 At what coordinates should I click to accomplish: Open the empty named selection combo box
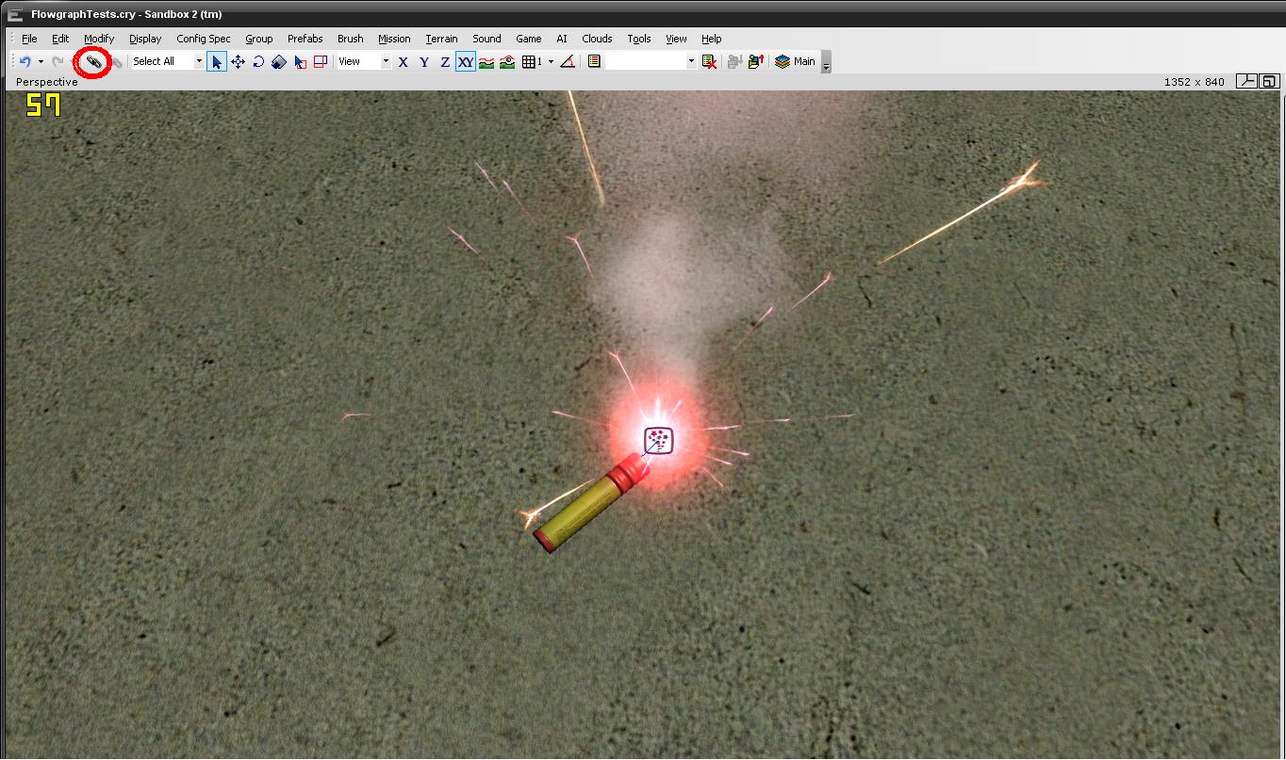click(651, 61)
